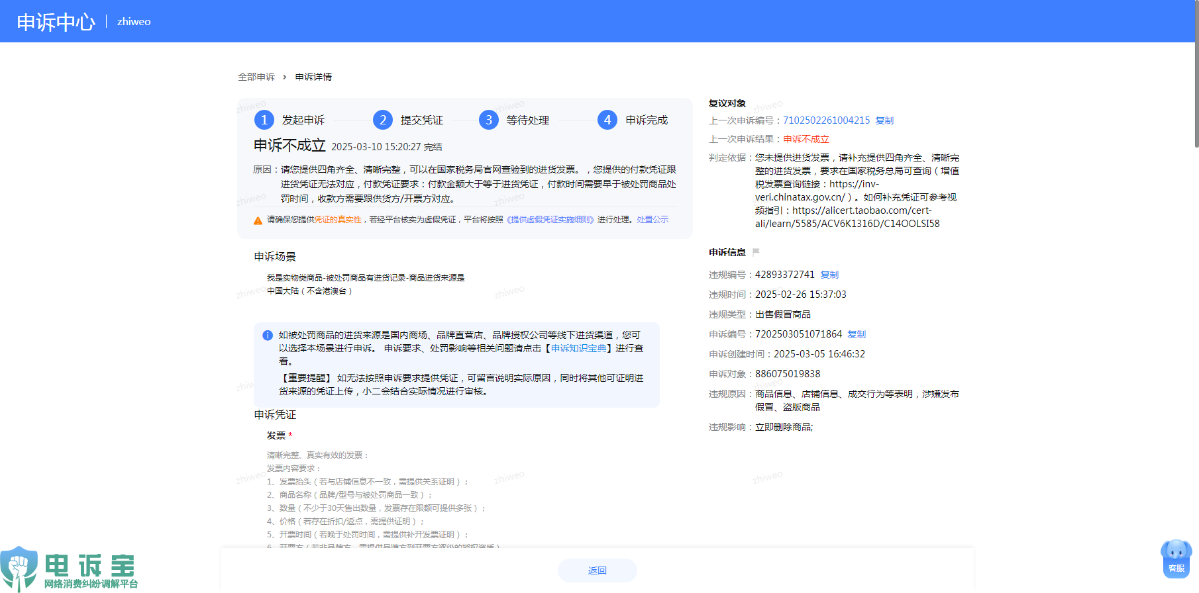This screenshot has height=593, width=1199.
Task: Click the 申诉中心 header title
Action: 56,22
